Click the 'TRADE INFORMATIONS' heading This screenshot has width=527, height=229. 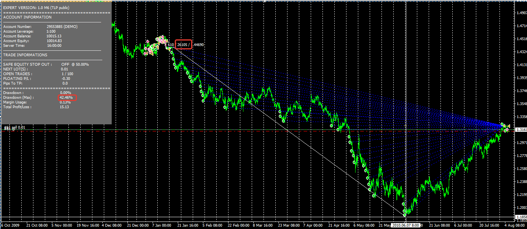point(25,55)
